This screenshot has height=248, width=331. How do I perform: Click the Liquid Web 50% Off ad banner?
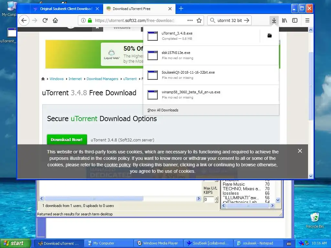point(94,54)
